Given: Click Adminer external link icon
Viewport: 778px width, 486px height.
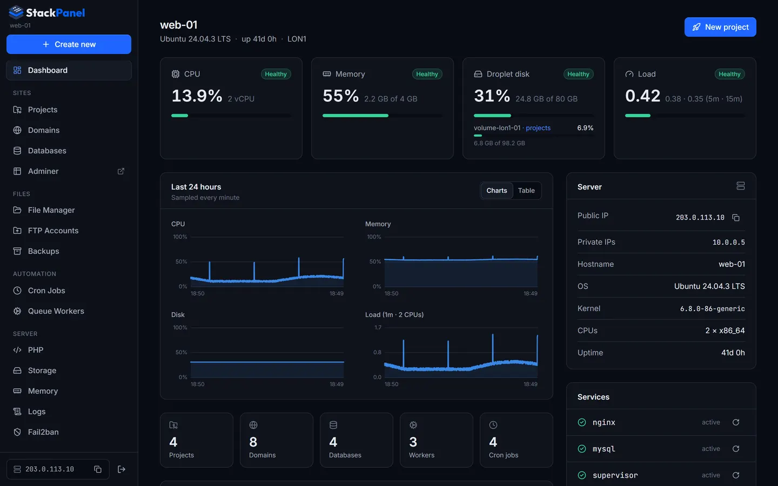Looking at the screenshot, I should pyautogui.click(x=121, y=171).
